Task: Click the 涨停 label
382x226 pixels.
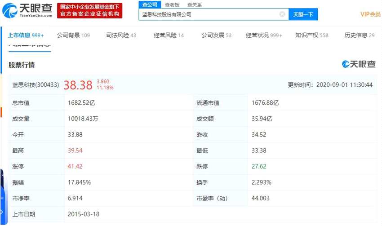Action: (18, 167)
